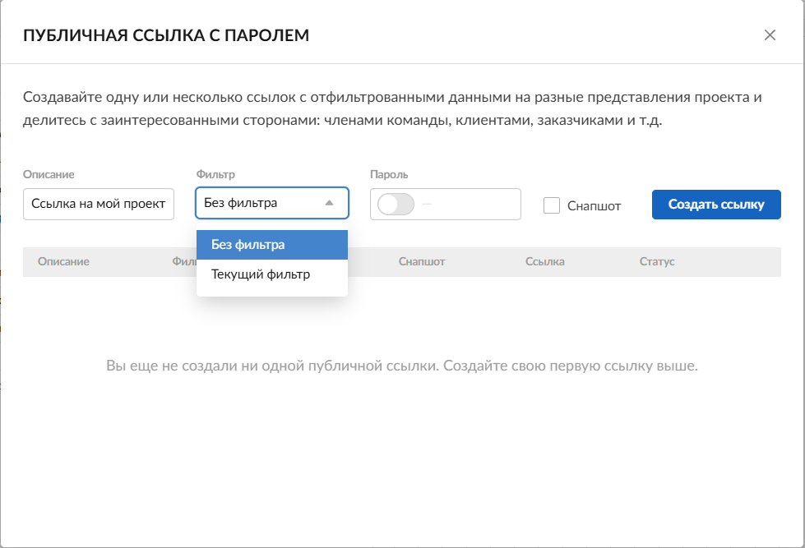Click inside the Описание text field

pyautogui.click(x=97, y=204)
